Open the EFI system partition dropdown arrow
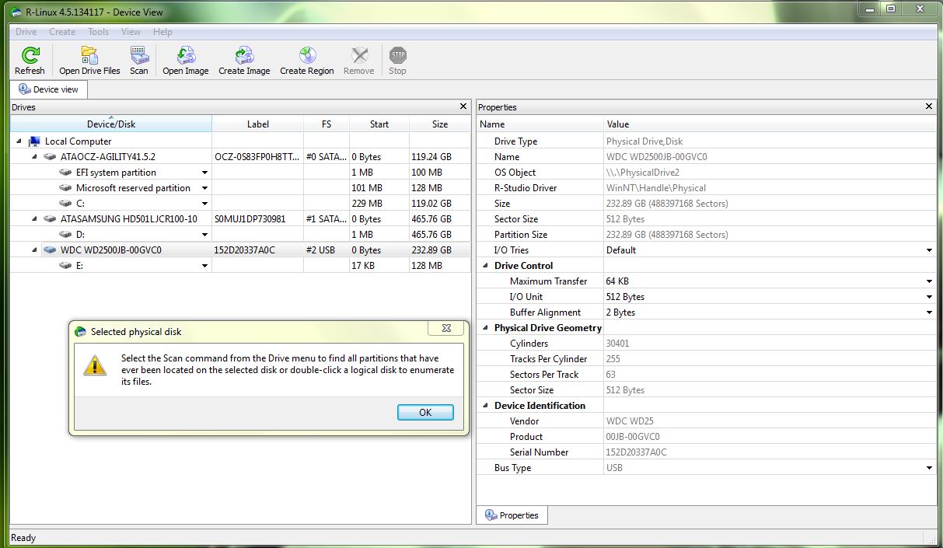Image resolution: width=943 pixels, height=548 pixels. 205,173
